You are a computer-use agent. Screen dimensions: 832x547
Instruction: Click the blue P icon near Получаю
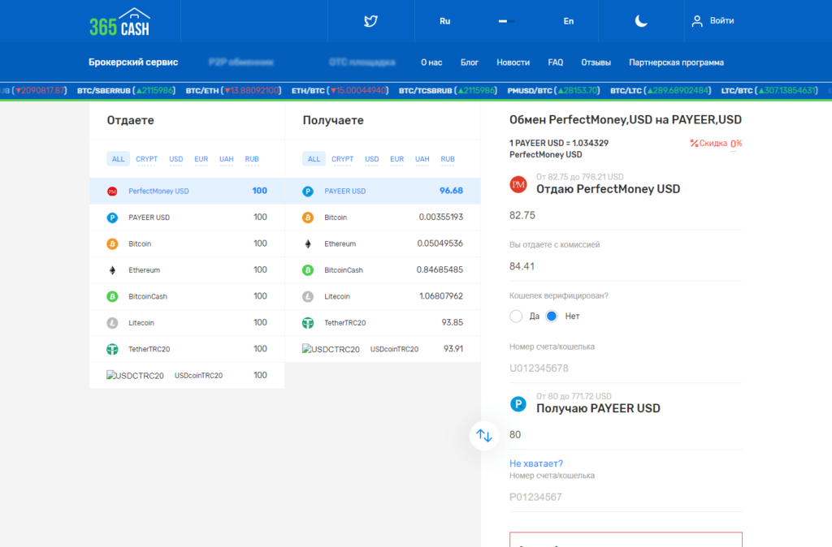coord(518,404)
